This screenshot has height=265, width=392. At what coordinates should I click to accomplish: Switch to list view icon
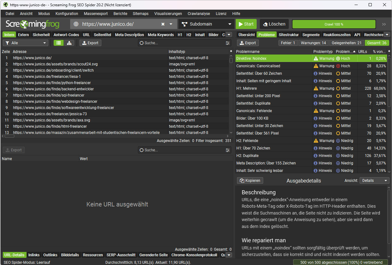pyautogui.click(x=59, y=43)
